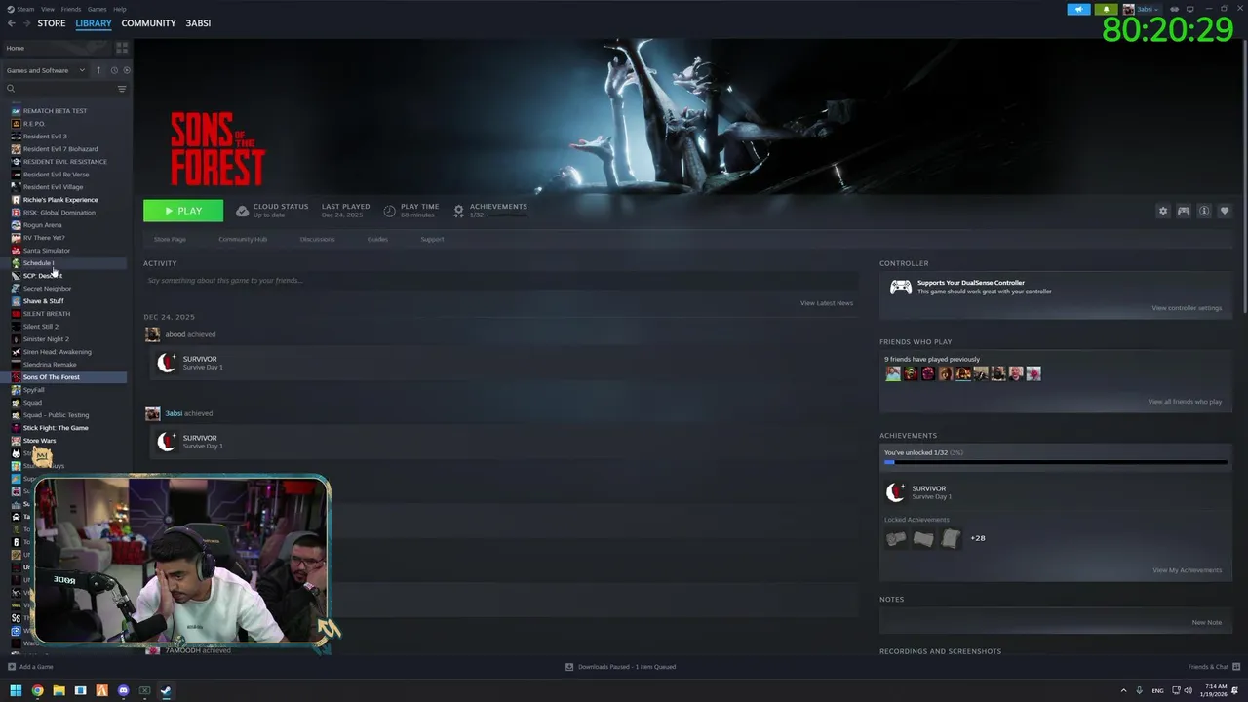Viewport: 1248px width, 702px height.
Task: Open Downloads Paused status
Action: coord(621,667)
